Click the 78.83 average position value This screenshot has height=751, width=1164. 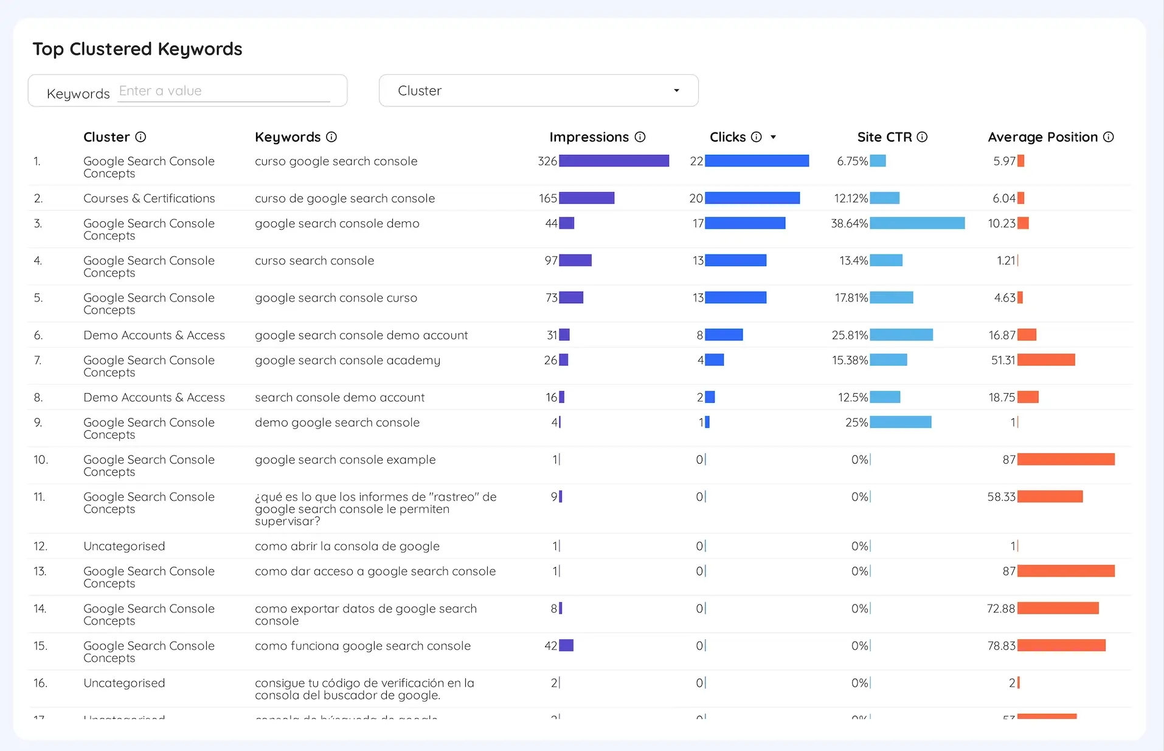coord(1001,646)
